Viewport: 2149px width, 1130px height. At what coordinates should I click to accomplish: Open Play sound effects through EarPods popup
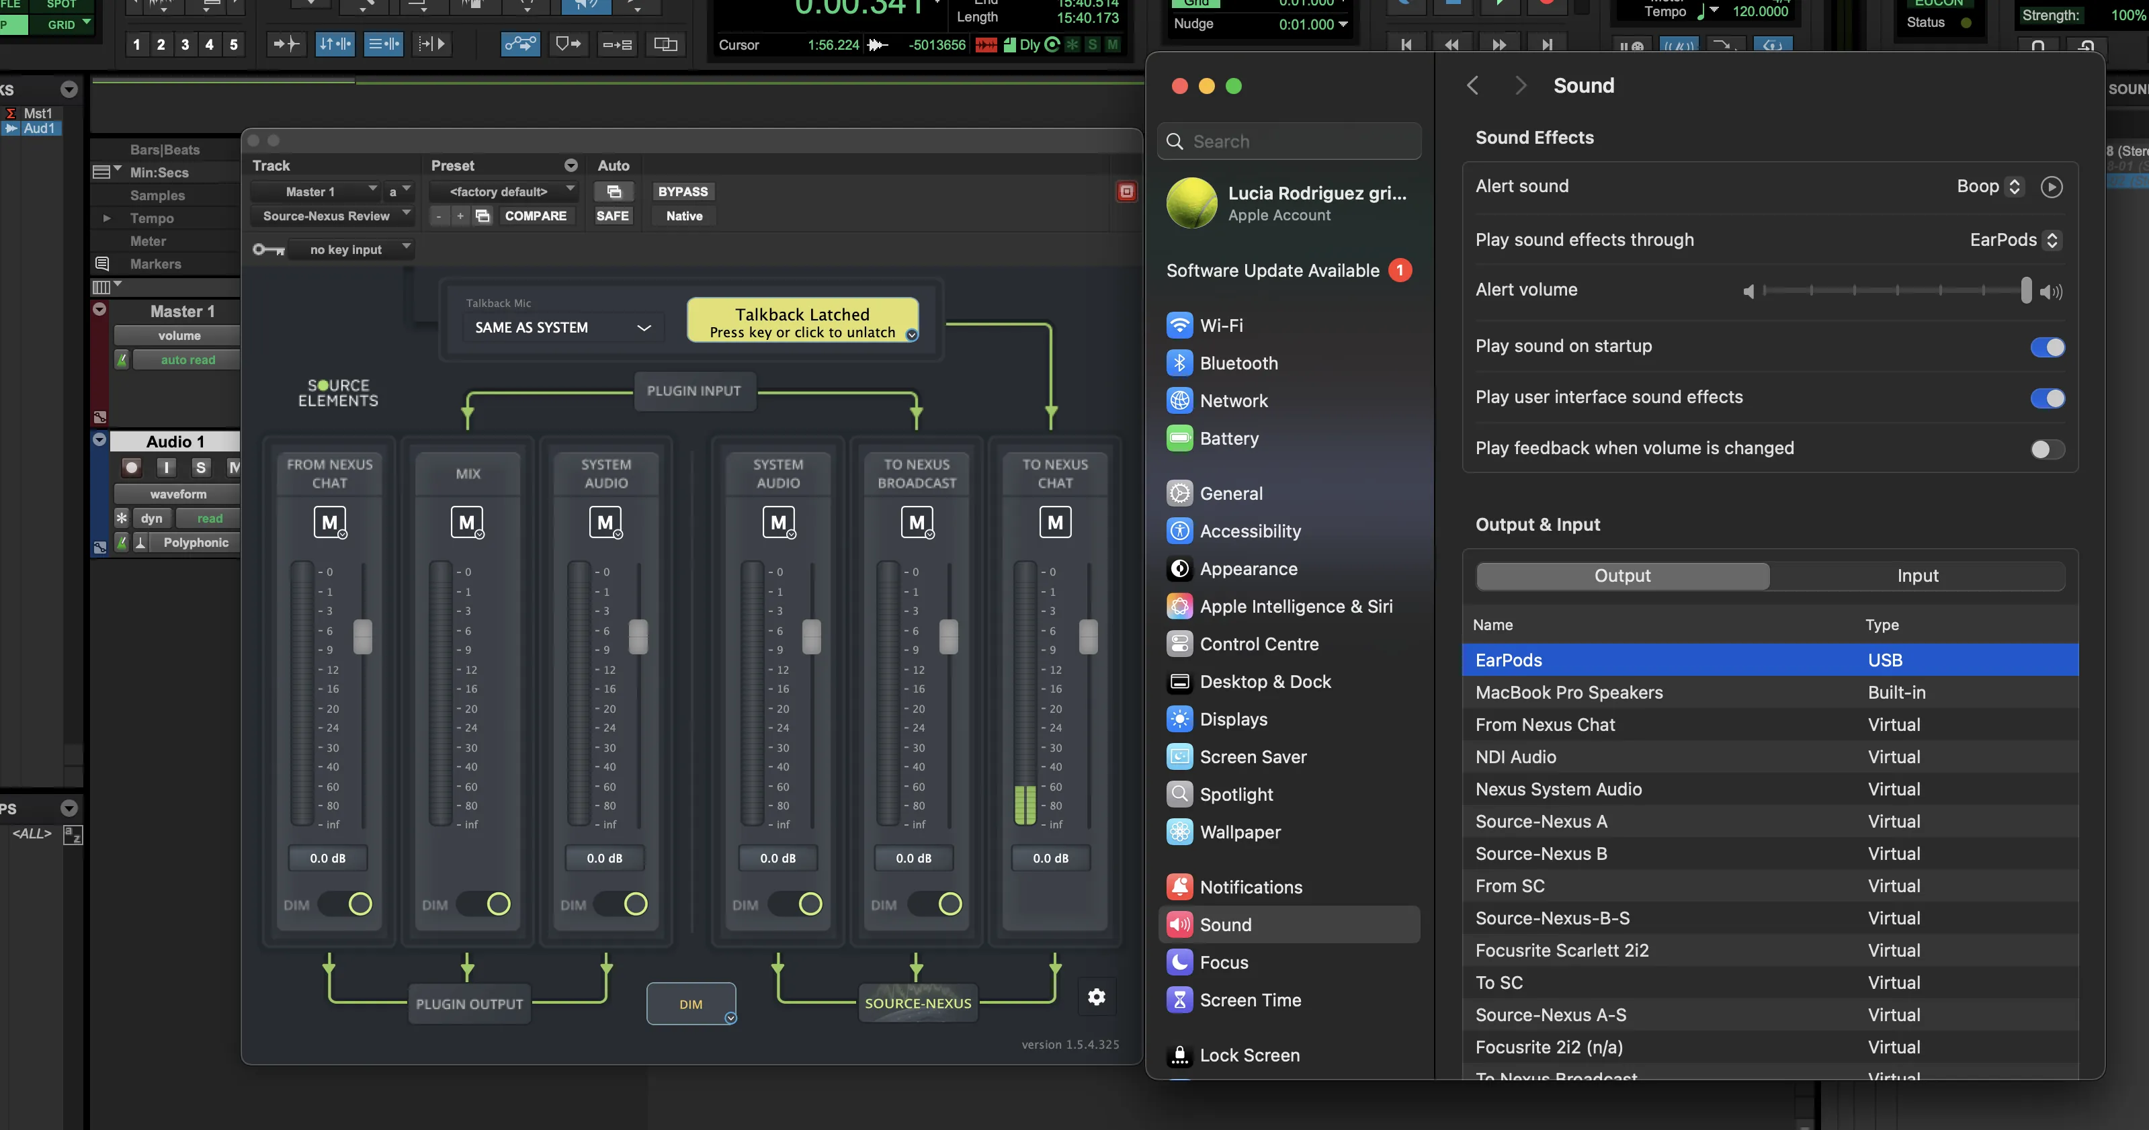tap(2015, 241)
